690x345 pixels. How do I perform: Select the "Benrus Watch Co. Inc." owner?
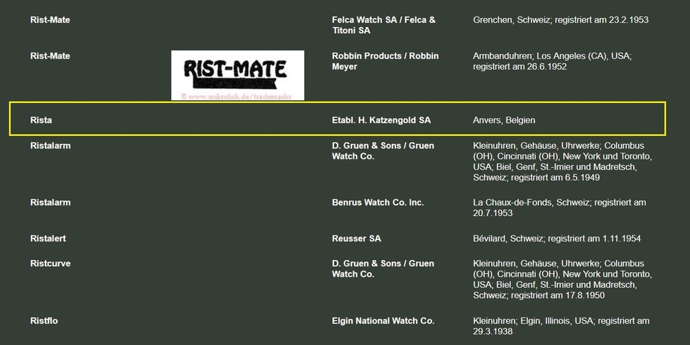pos(378,203)
